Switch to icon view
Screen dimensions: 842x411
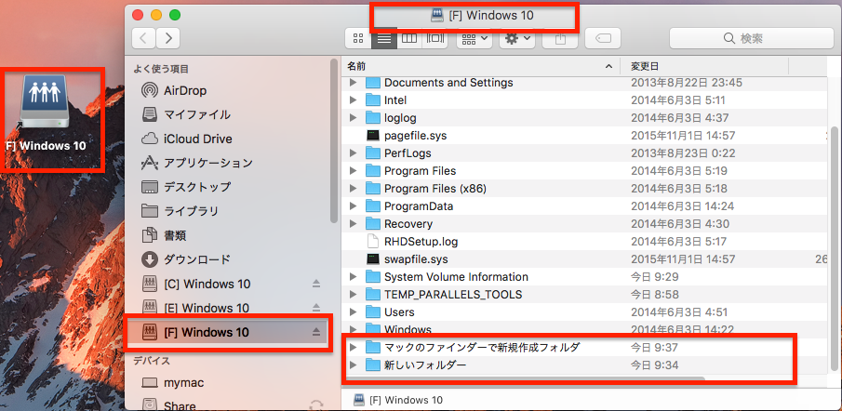(357, 38)
